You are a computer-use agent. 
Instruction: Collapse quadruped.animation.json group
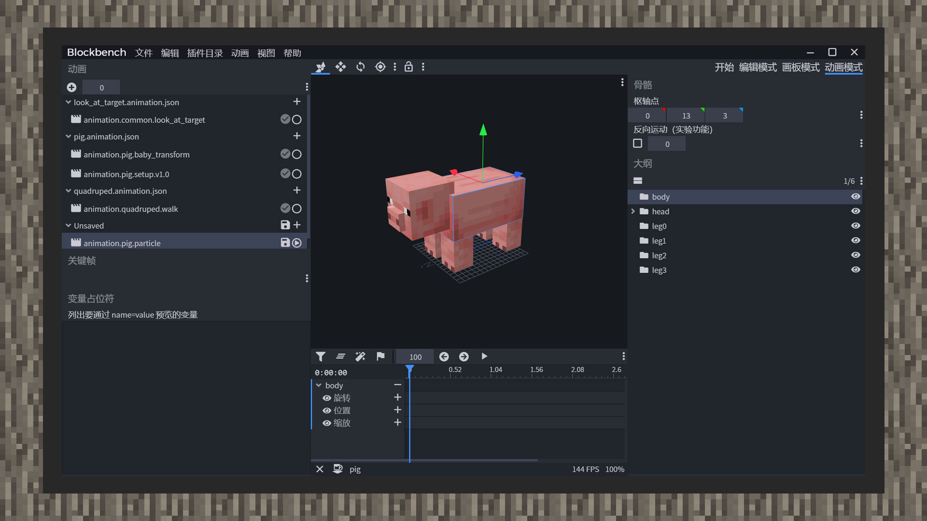click(69, 191)
